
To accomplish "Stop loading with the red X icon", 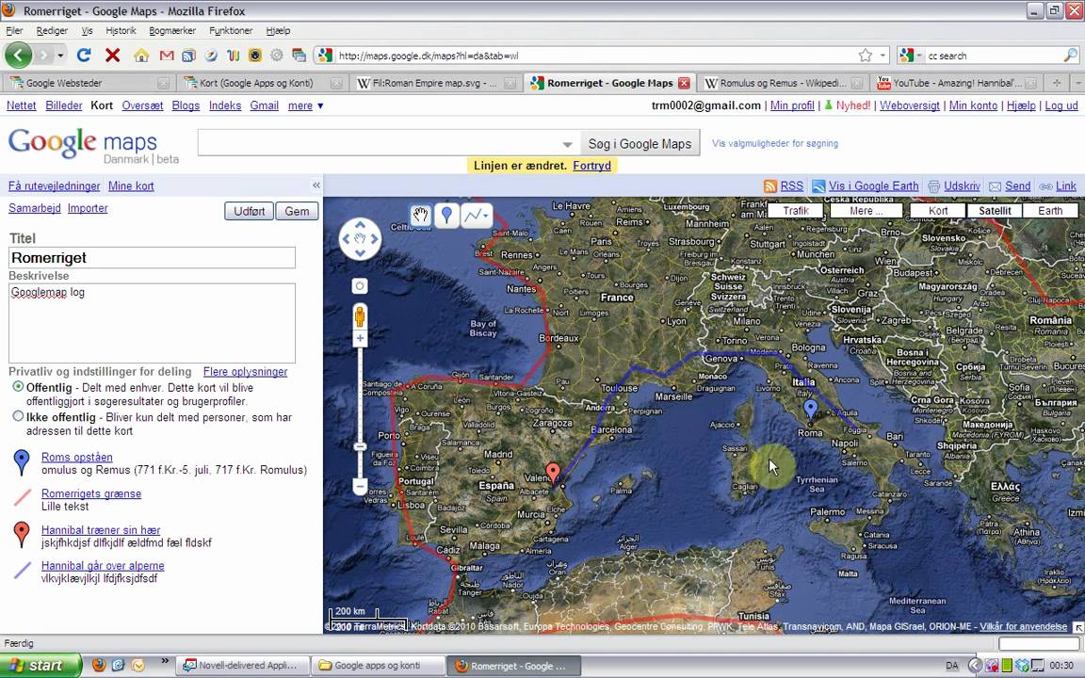I will [113, 55].
